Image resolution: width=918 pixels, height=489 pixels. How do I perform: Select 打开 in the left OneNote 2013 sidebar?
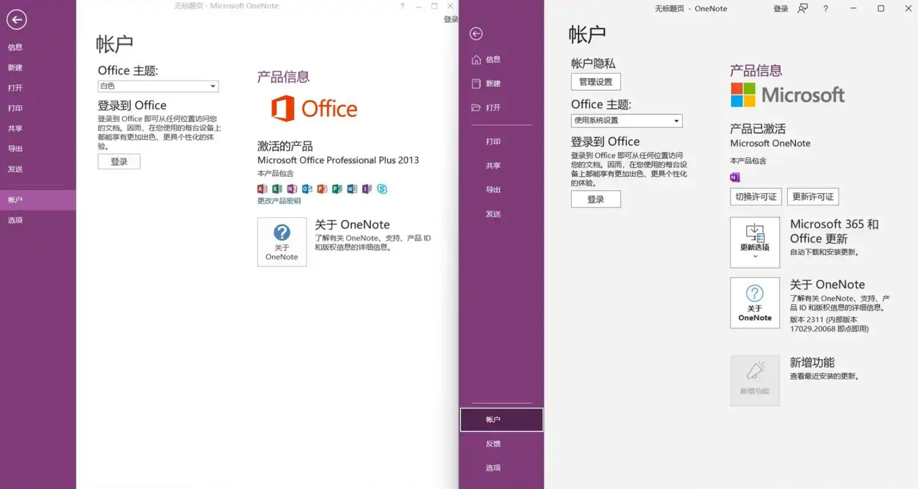click(x=38, y=87)
